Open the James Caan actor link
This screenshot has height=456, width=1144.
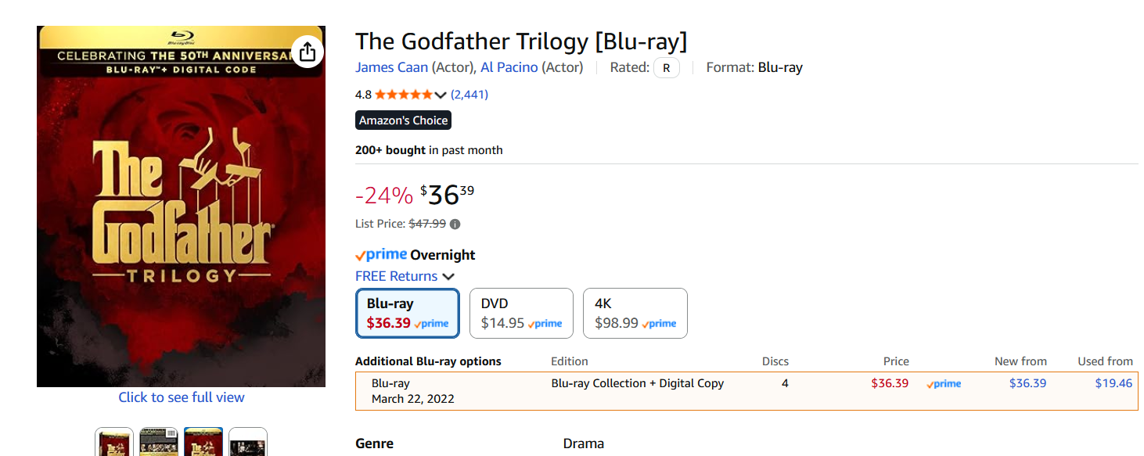pos(391,67)
